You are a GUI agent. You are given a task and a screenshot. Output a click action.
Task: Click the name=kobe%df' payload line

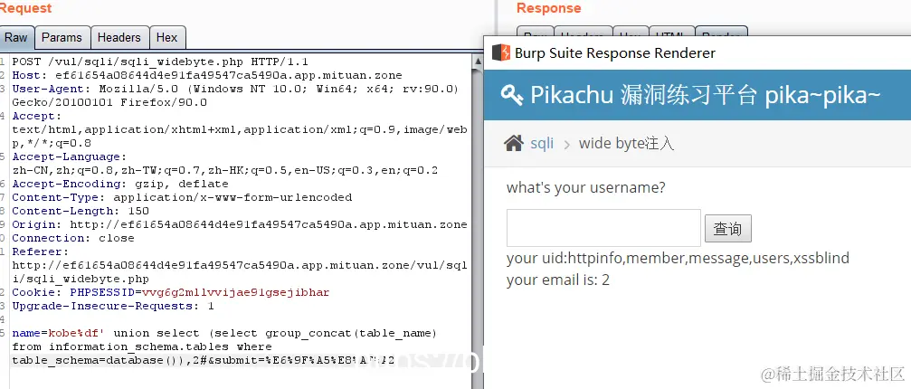pos(224,333)
